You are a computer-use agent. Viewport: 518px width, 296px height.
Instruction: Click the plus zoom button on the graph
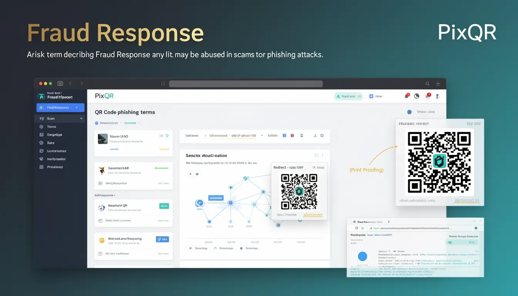[190, 174]
